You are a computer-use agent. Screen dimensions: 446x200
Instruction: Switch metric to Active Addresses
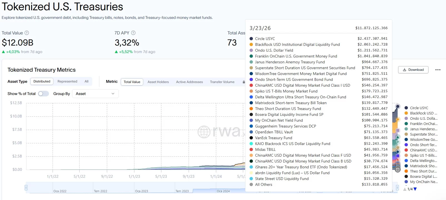189,82
